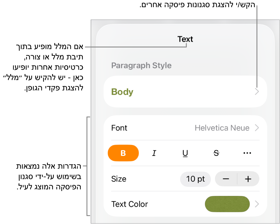Increase font size with the plus button
Viewport: 280px width, 224px height.
click(x=248, y=179)
